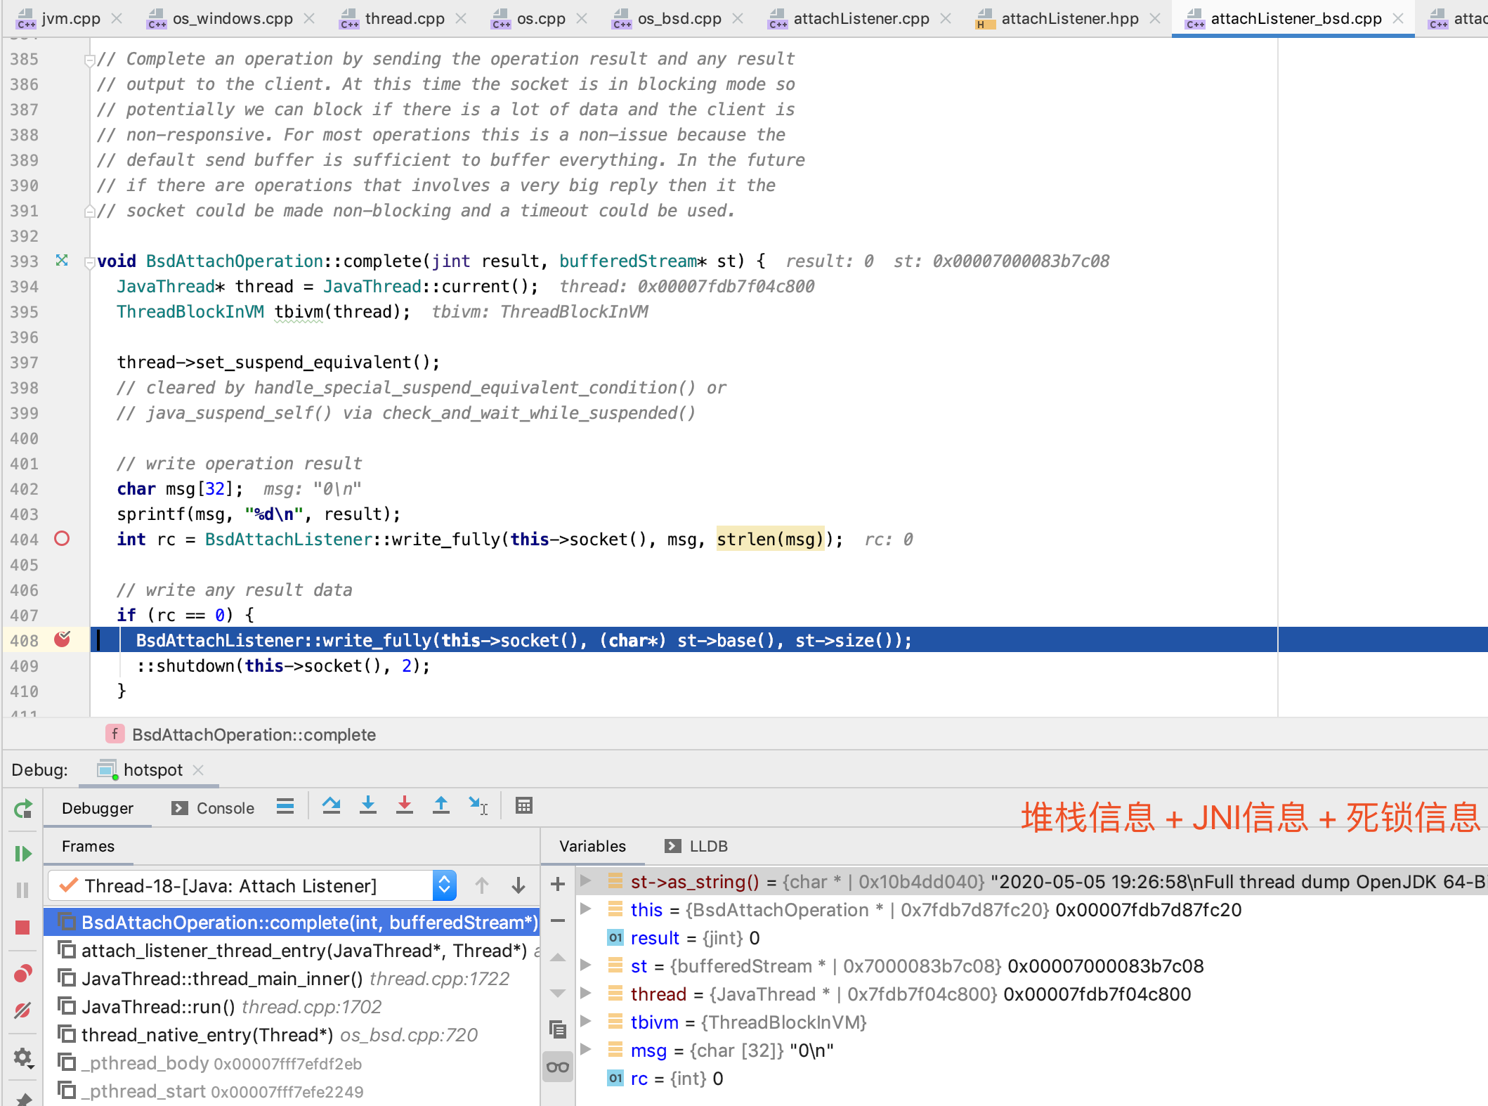Add a new watch with plus button

(x=558, y=884)
